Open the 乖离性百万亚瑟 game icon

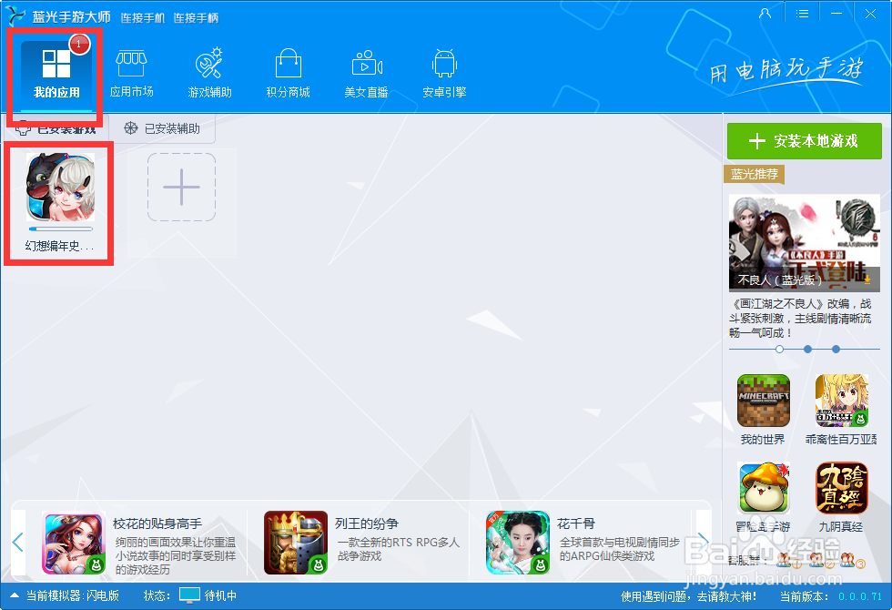tap(841, 401)
